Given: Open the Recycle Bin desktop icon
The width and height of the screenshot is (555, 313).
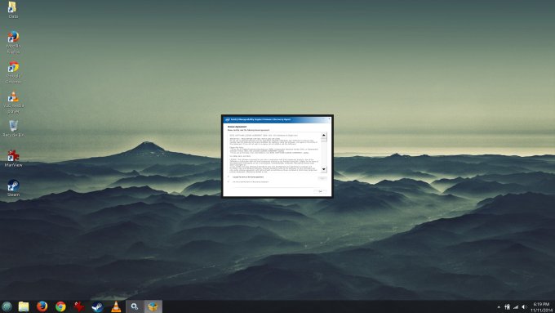Looking at the screenshot, I should coord(13,128).
